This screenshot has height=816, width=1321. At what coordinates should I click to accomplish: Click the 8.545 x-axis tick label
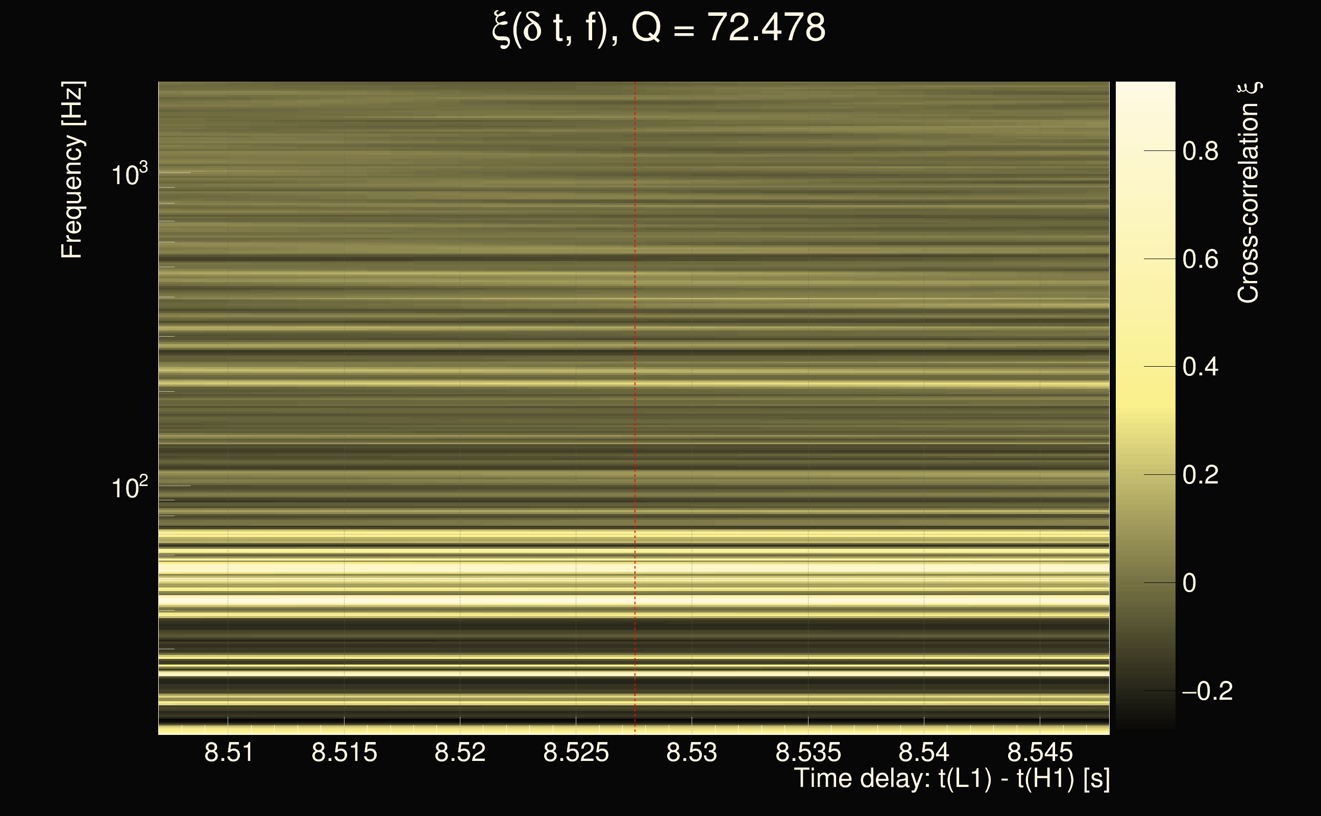(1040, 752)
